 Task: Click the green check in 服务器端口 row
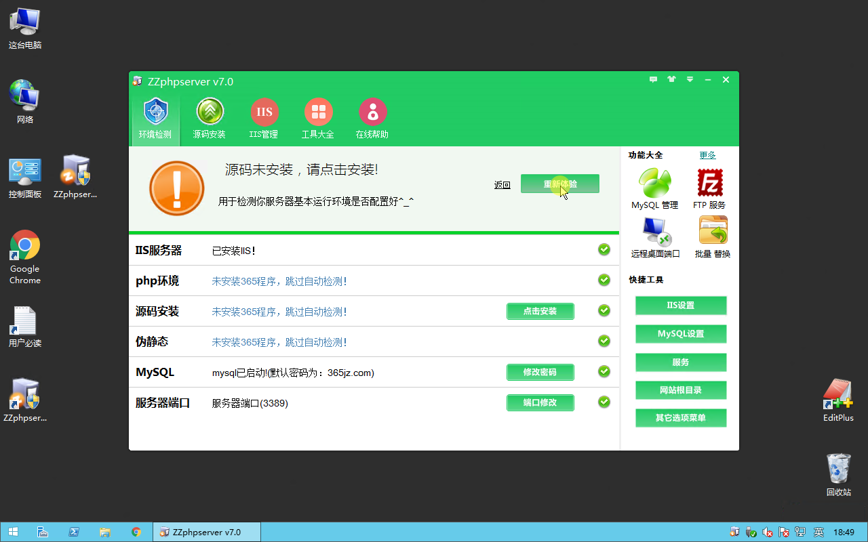click(604, 402)
